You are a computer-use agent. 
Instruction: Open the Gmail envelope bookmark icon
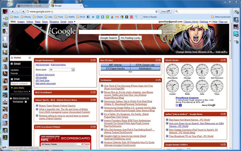(x=117, y=17)
